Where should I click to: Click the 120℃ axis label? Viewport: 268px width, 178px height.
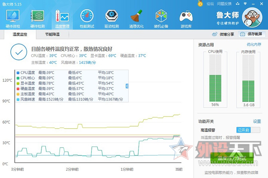click(7, 80)
